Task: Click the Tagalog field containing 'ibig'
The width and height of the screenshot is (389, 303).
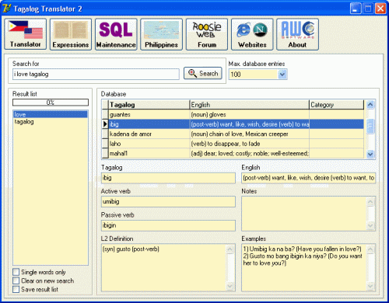Action: [x=168, y=178]
